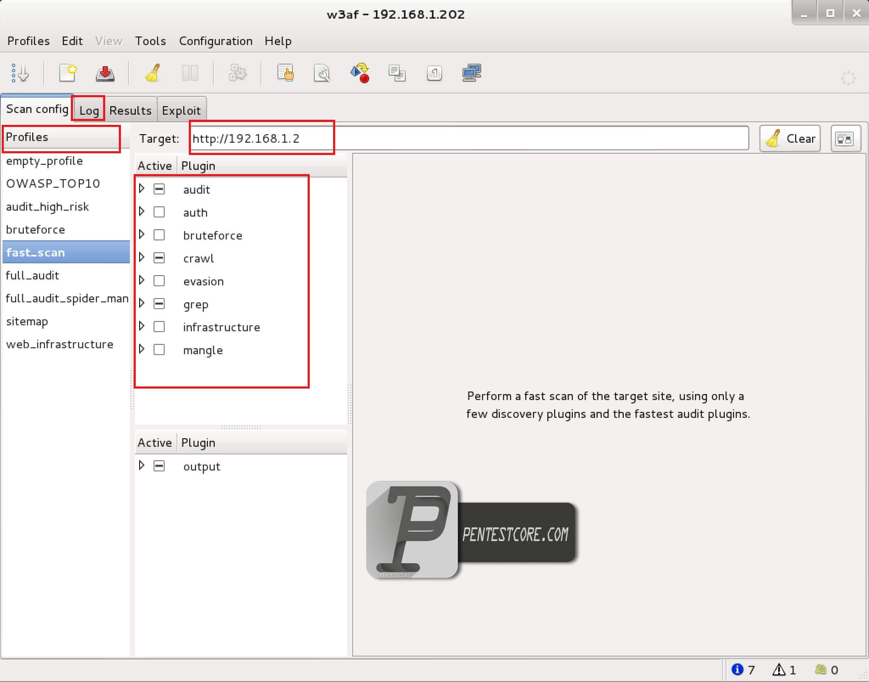The width and height of the screenshot is (869, 682).
Task: Click the upper Plugin column header
Action: click(x=262, y=166)
